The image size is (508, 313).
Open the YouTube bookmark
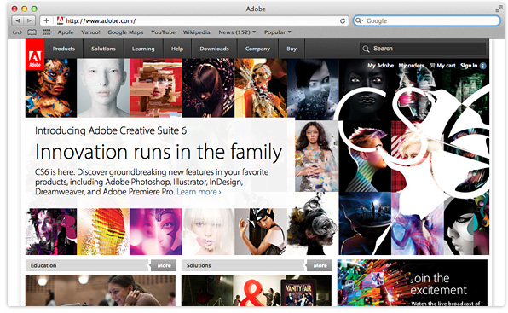coord(163,32)
